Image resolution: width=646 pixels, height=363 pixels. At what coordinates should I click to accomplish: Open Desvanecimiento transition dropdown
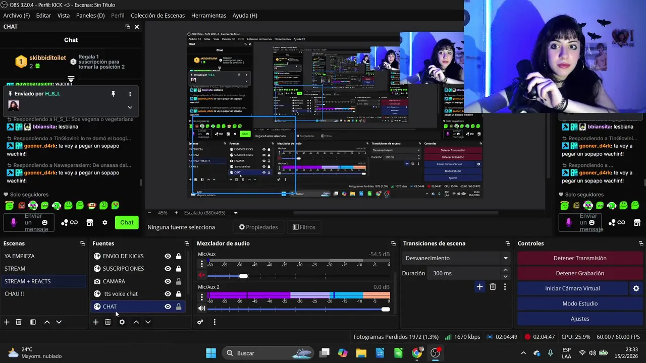click(456, 258)
